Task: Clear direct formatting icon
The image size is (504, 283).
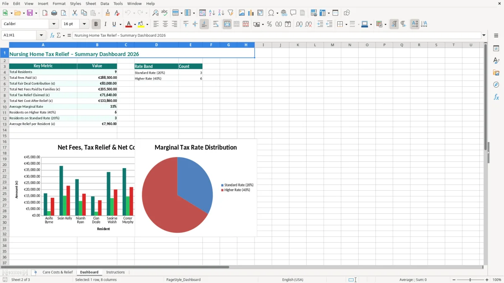Action: pos(117,13)
